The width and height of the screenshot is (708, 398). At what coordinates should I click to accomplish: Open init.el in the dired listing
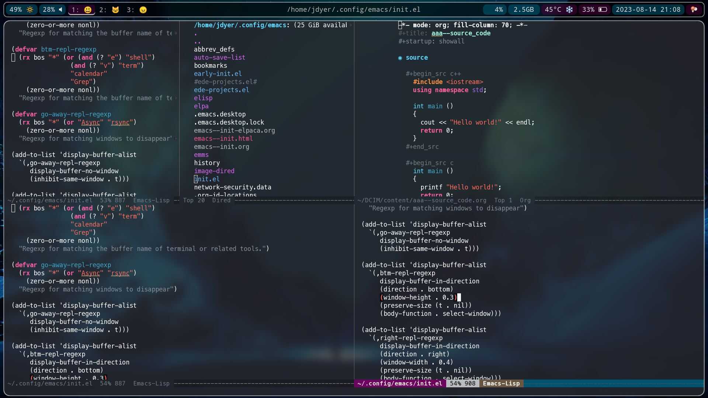click(x=207, y=179)
